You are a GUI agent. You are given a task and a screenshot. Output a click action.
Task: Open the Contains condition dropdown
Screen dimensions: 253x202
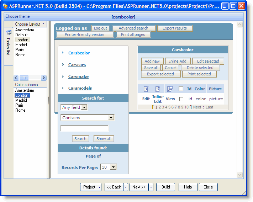(x=111, y=117)
